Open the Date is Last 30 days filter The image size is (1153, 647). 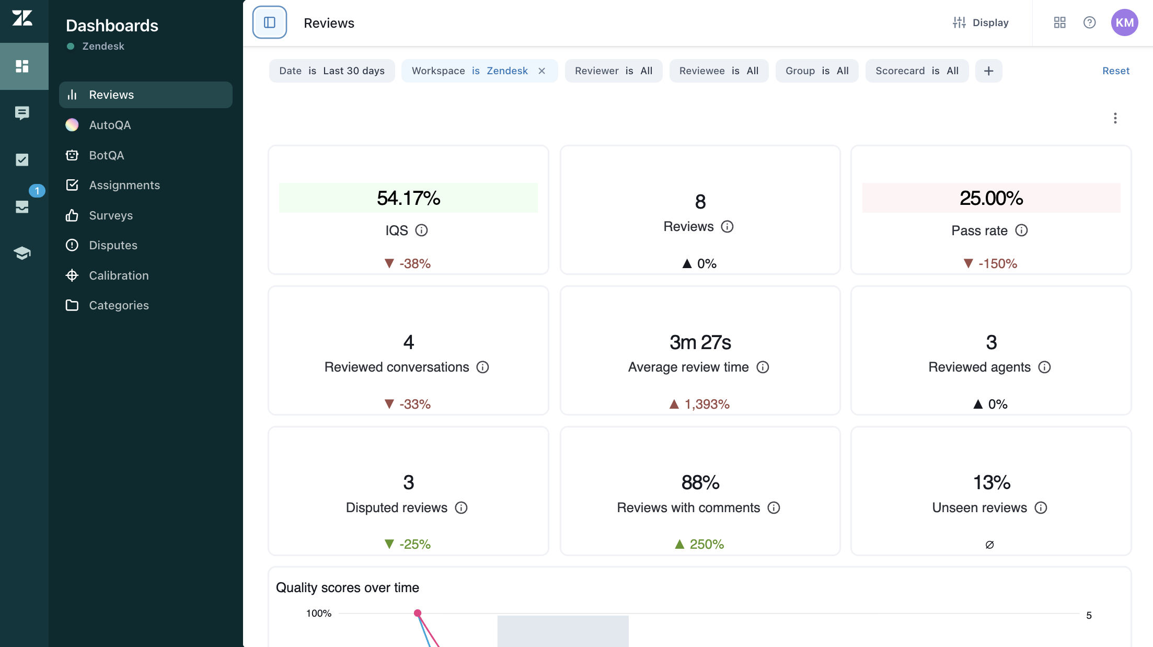[x=332, y=71]
